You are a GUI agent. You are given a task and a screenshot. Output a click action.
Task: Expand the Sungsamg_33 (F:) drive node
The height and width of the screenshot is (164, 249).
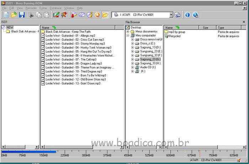point(132,55)
